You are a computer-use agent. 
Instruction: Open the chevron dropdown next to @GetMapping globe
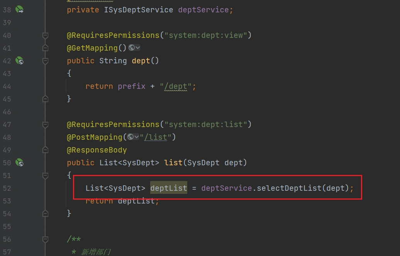(138, 48)
